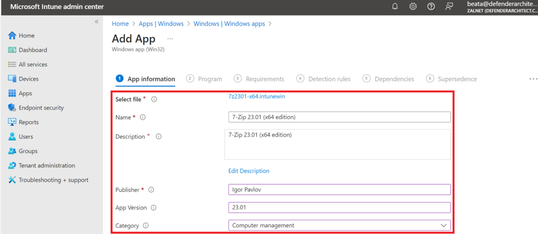Show info tooltip next to Description
The height and width of the screenshot is (234, 538).
click(x=159, y=136)
